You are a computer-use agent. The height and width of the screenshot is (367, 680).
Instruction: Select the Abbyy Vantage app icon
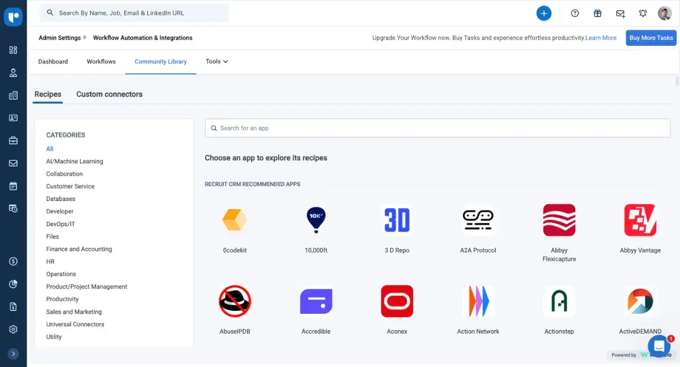(640, 220)
